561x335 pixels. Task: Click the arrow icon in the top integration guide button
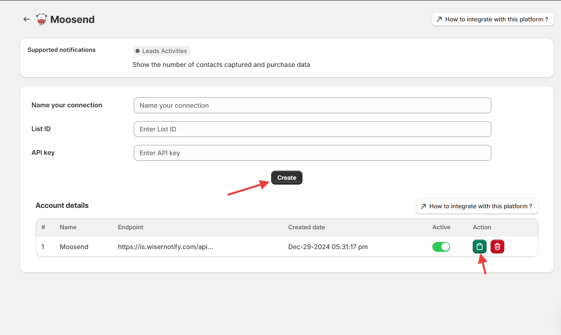pos(439,19)
